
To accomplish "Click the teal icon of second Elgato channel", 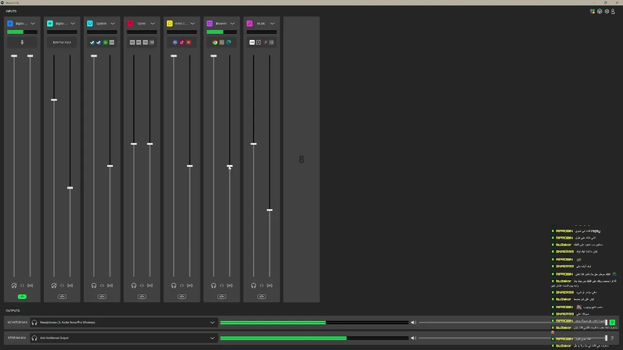I will (50, 23).
